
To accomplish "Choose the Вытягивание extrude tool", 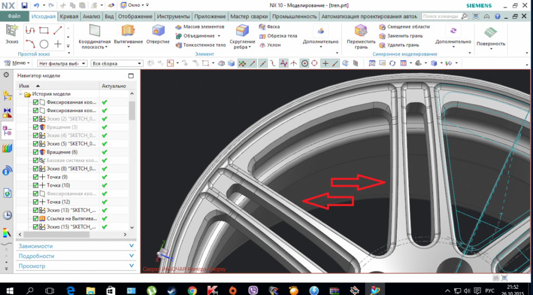I will (128, 36).
